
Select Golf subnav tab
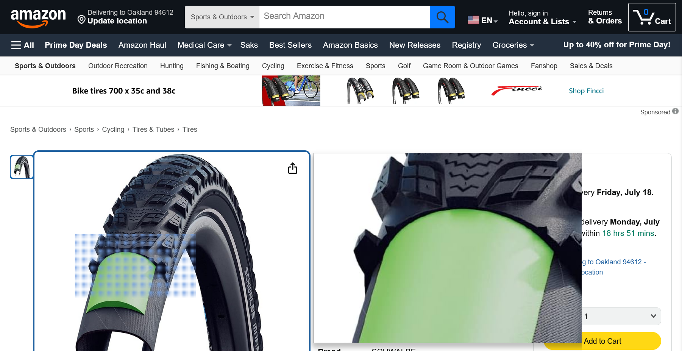404,66
